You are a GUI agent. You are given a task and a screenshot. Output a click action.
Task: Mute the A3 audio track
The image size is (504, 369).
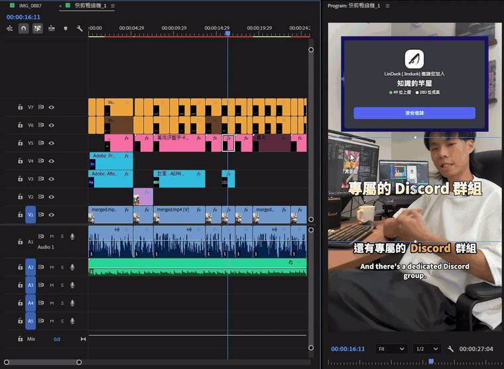[x=52, y=285]
